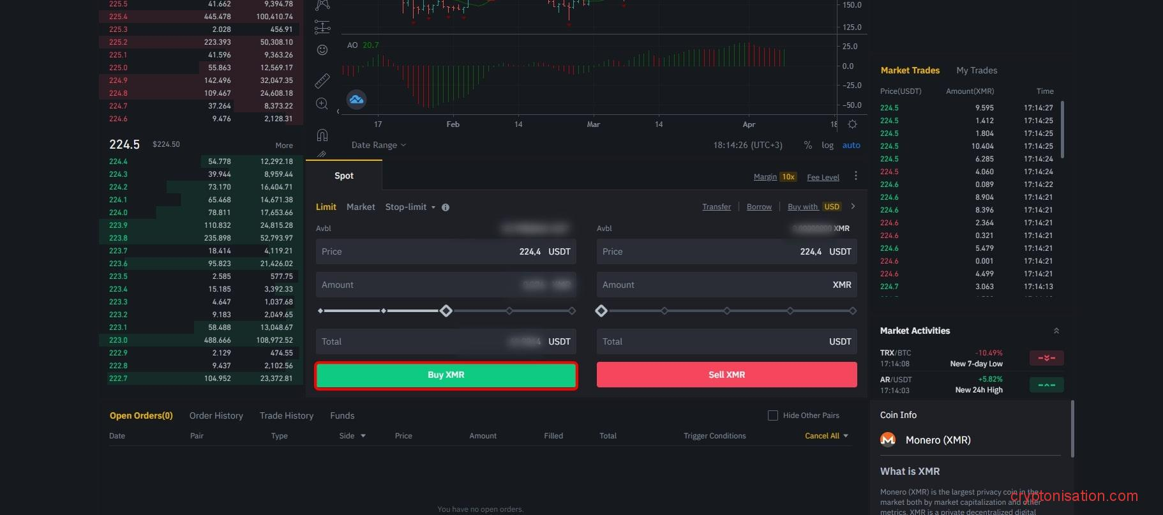This screenshot has width=1163, height=515.
Task: Select the ruler measure tool
Action: 322,80
